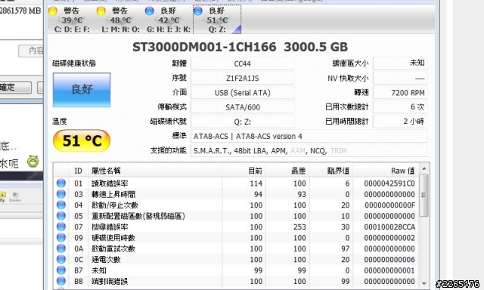Click blue status icon in row B7
Viewport: 484px width, 290px height.
pos(61,270)
